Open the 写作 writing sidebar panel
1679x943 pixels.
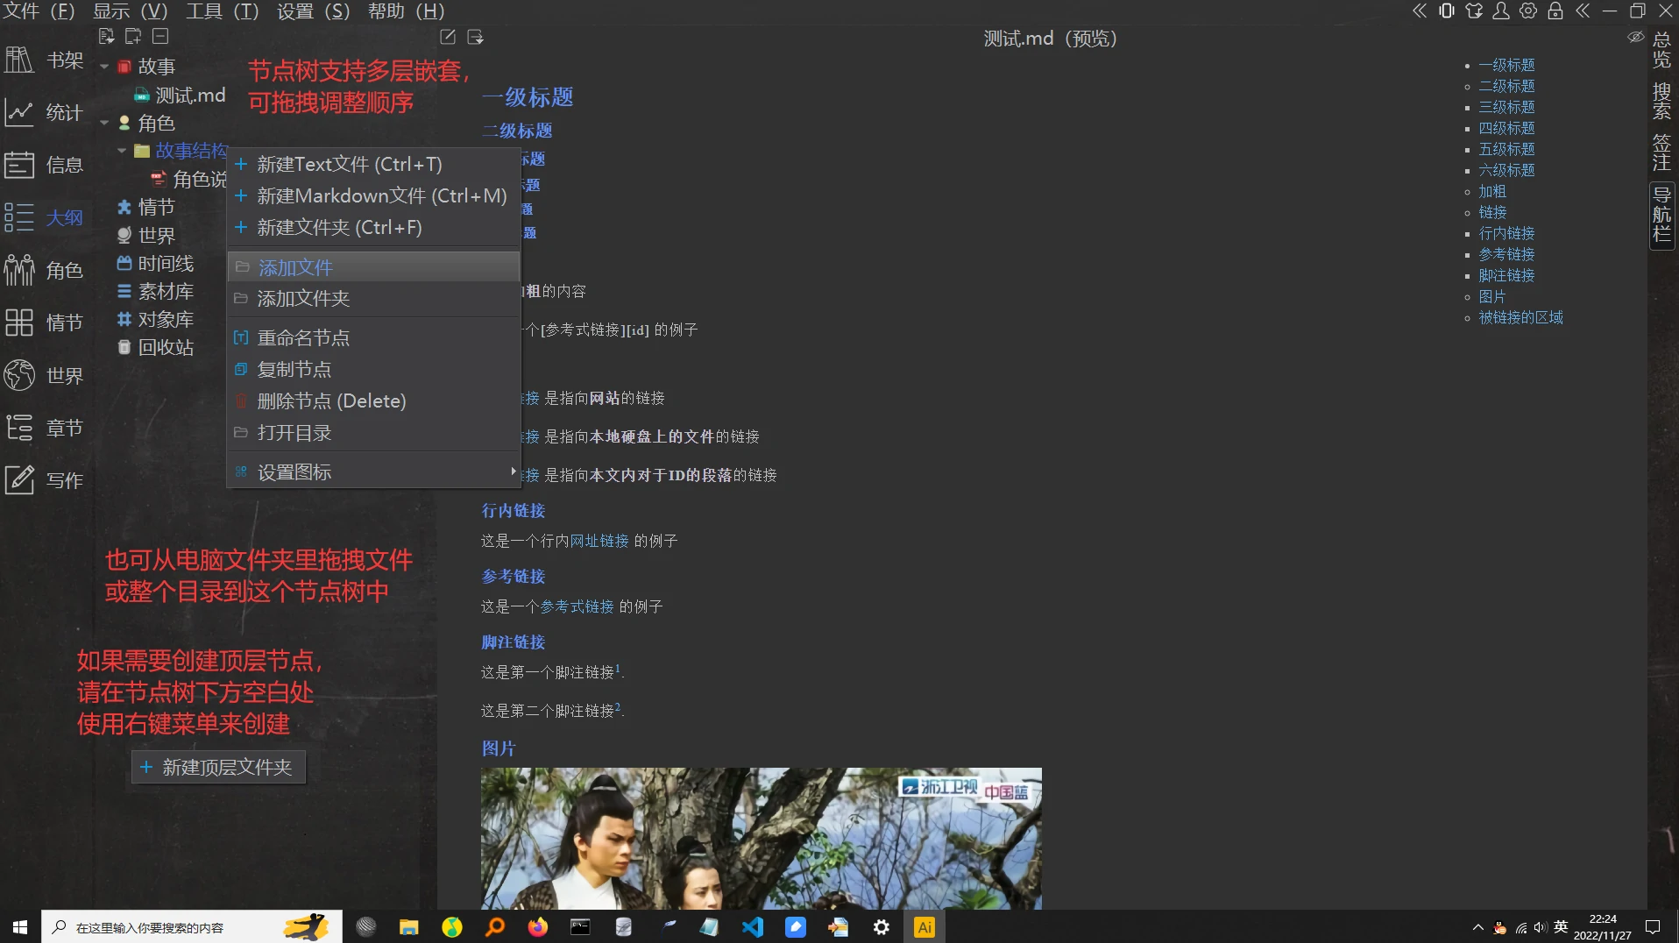click(x=44, y=480)
